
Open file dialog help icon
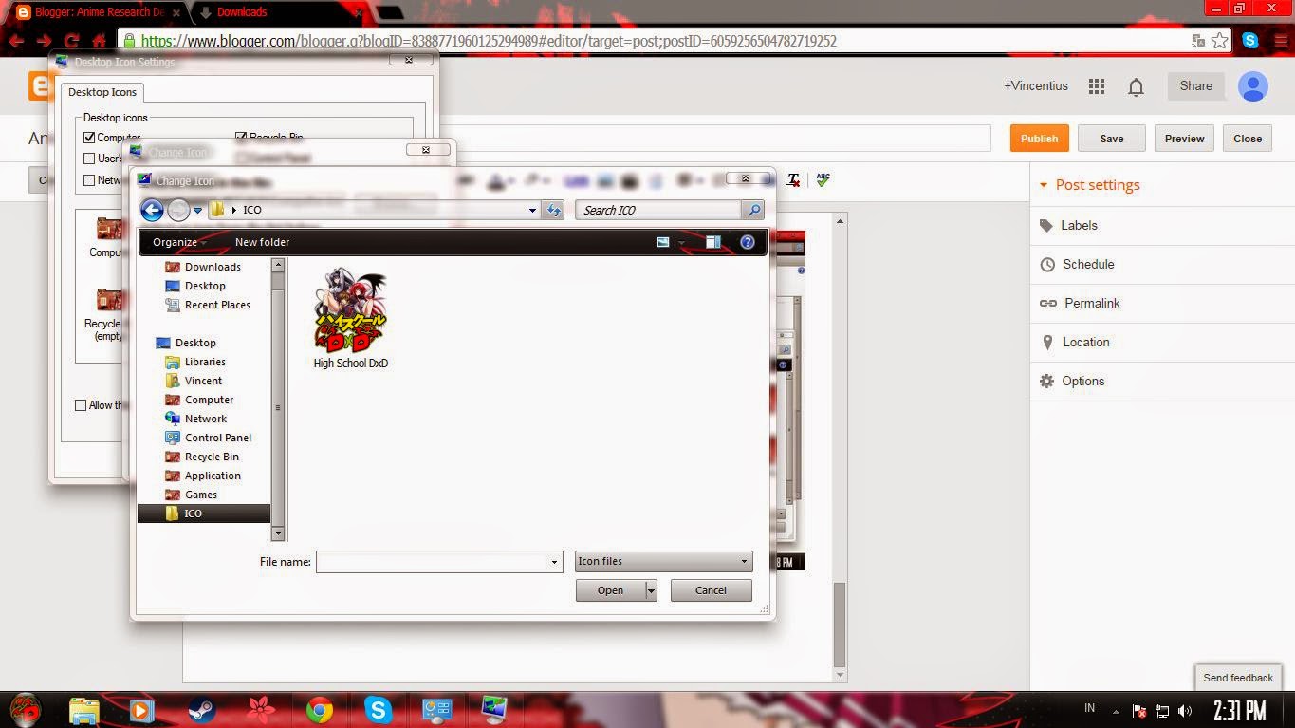[748, 242]
